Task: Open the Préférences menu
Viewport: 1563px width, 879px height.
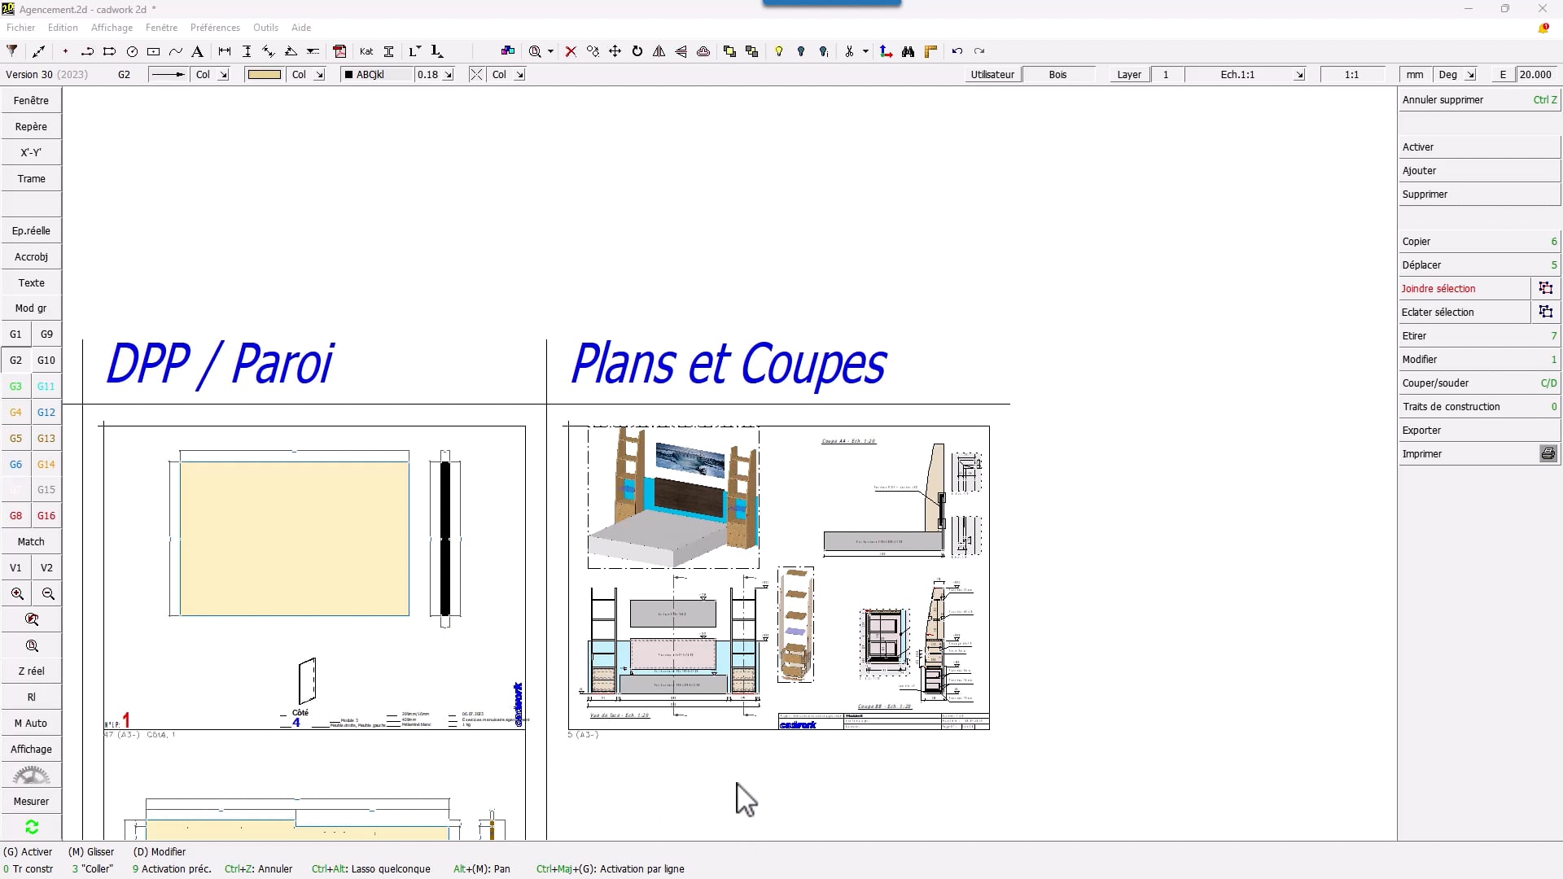Action: (x=215, y=28)
